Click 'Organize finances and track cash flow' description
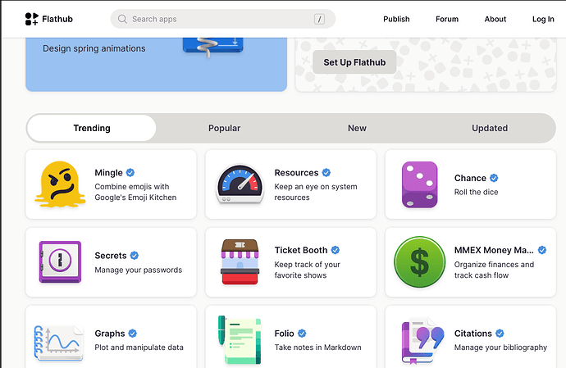This screenshot has height=368, width=566. pos(494,270)
